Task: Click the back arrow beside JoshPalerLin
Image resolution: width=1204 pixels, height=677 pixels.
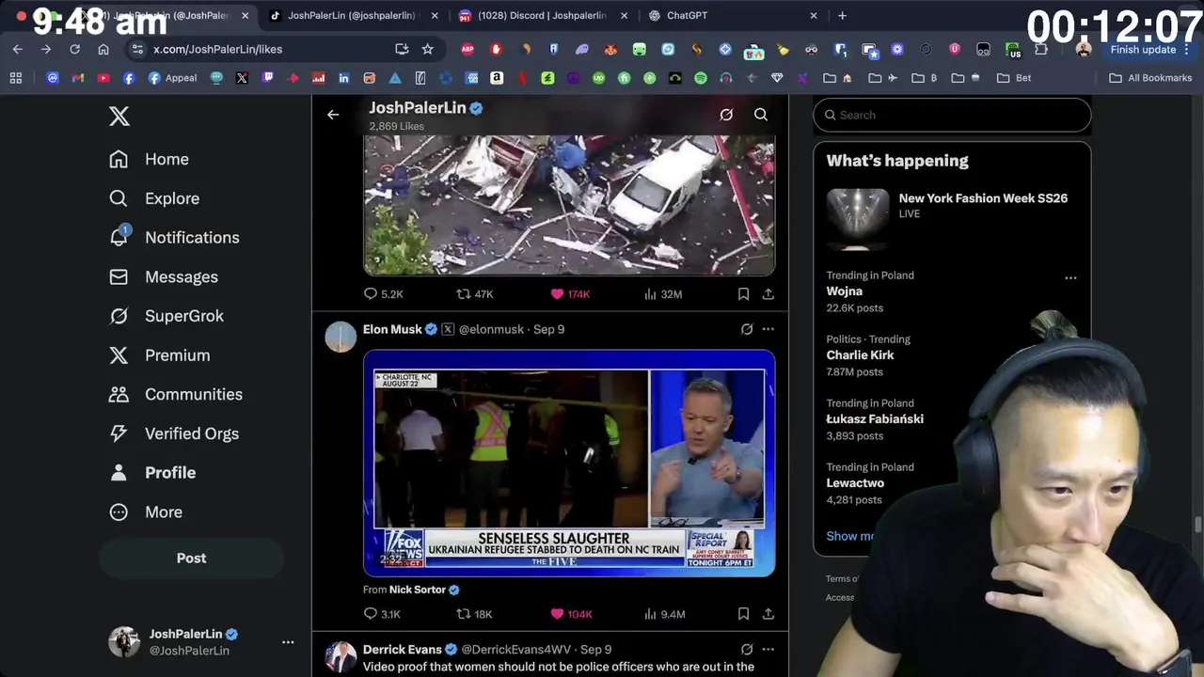Action: [x=333, y=115]
